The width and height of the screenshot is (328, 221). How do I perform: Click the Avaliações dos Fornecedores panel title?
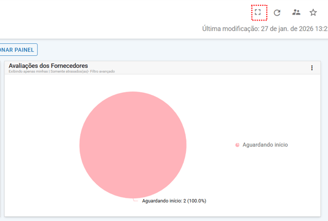48,66
